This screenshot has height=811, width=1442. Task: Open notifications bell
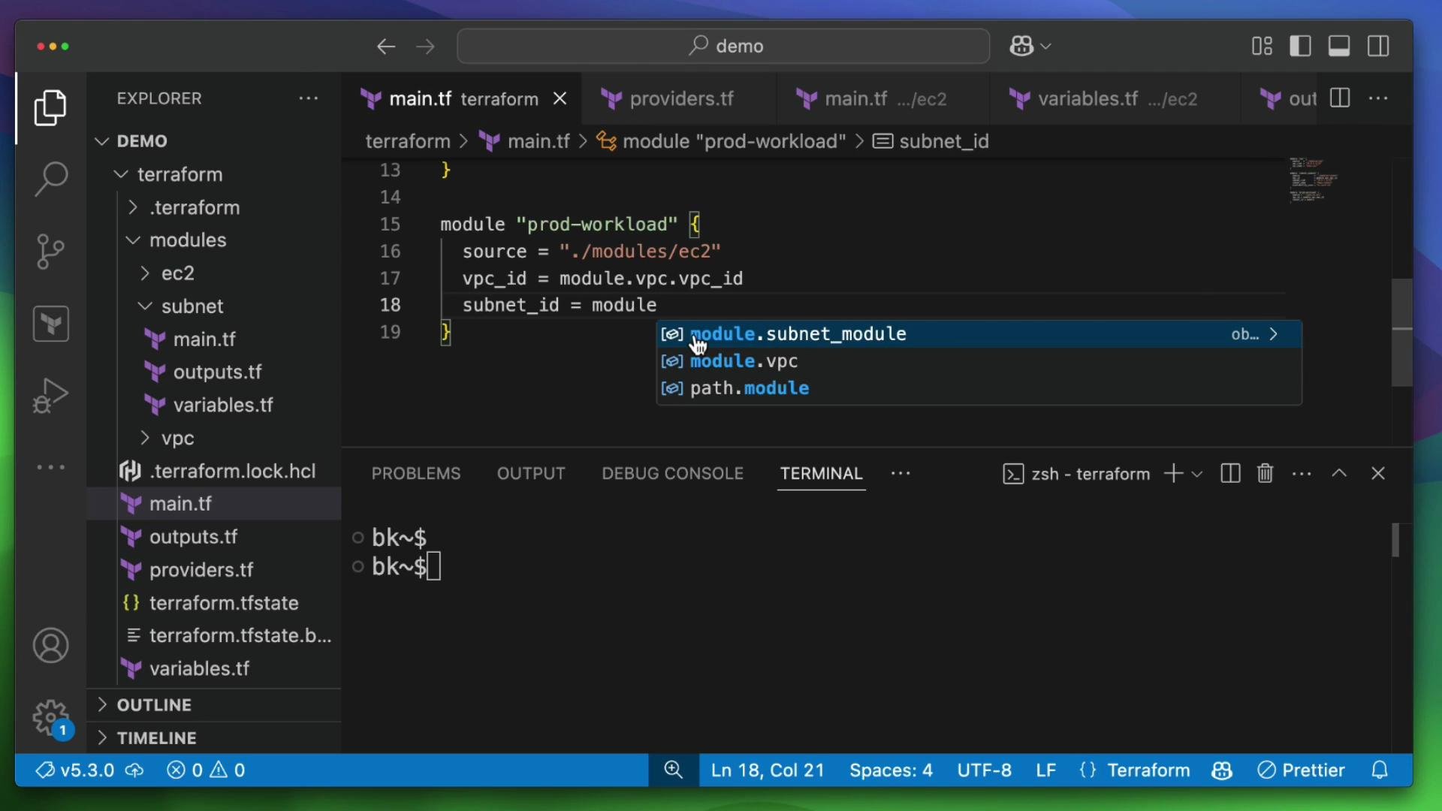tap(1380, 770)
